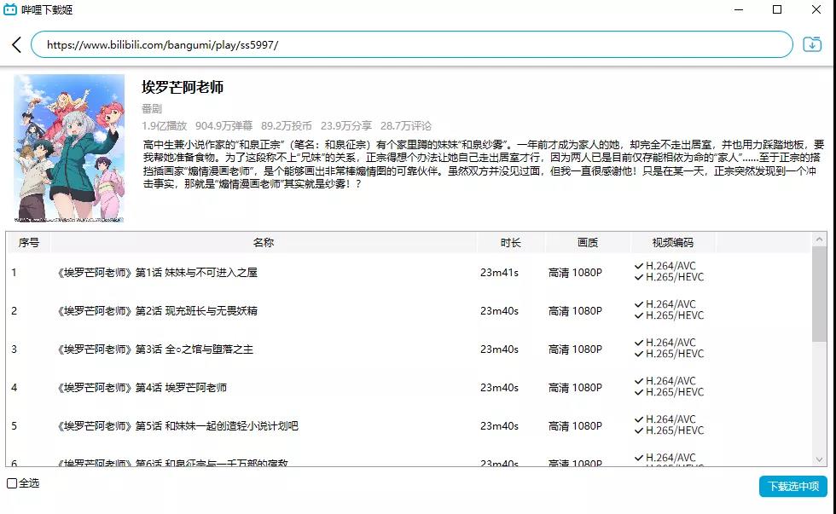
Task: Sort the list by the 时长 column header
Action: 510,243
